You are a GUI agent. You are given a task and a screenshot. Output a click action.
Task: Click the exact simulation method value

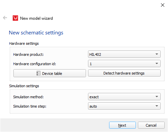pyautogui.click(x=94, y=97)
